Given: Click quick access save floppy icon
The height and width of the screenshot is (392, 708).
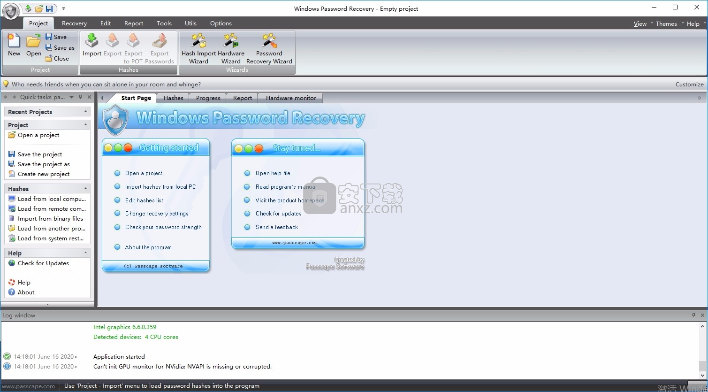Looking at the screenshot, I should 49,8.
